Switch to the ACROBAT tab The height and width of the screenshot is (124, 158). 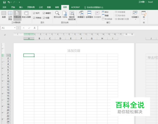tap(76, 7)
